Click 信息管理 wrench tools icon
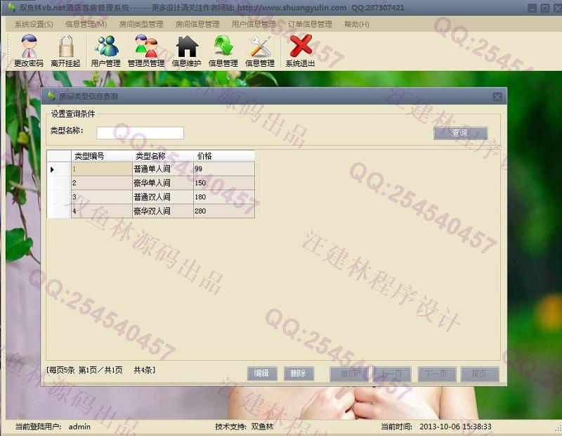The image size is (562, 436). point(260,46)
